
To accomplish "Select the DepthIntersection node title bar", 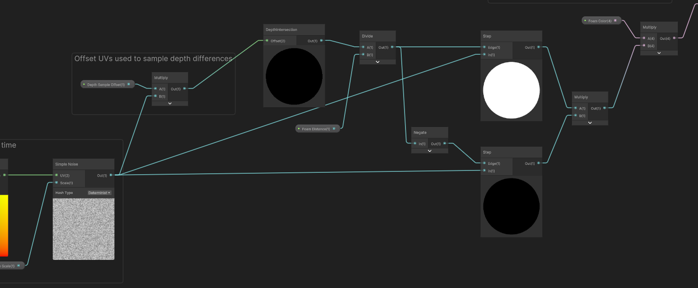I will [x=293, y=30].
